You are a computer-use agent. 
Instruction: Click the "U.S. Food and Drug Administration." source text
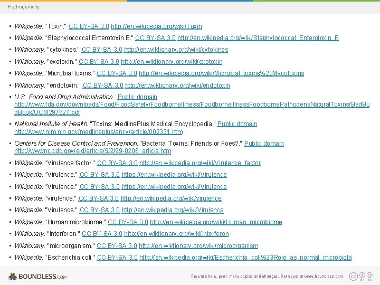[64, 97]
